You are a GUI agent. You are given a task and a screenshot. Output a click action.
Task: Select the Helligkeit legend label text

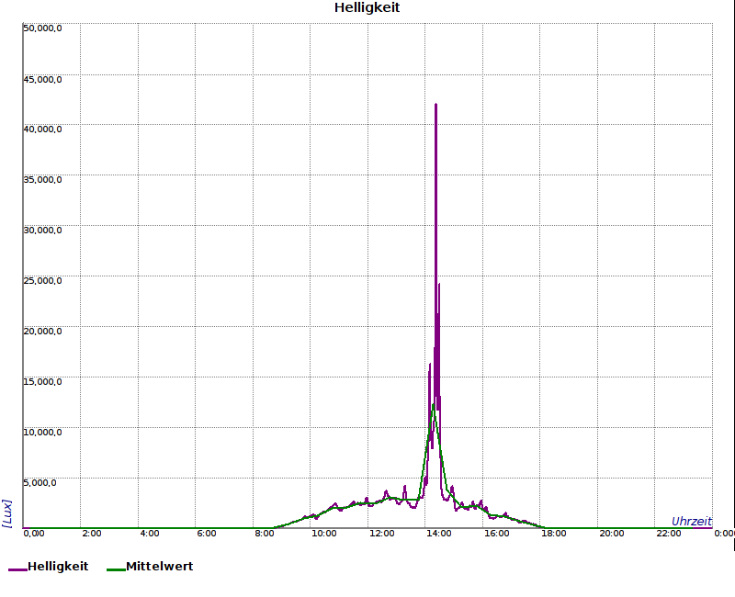[58, 567]
